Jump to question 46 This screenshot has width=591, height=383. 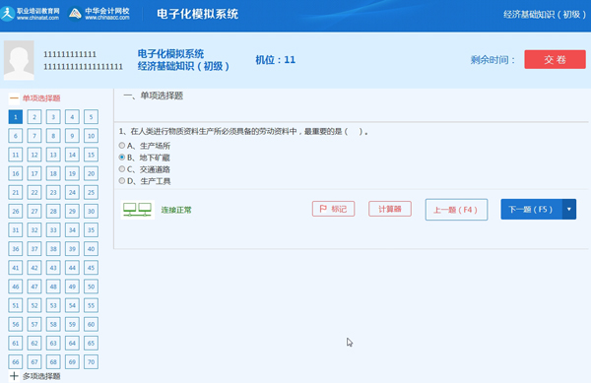(x=16, y=287)
